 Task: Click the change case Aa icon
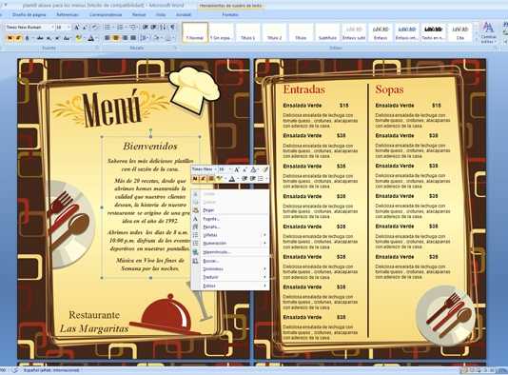(x=66, y=38)
